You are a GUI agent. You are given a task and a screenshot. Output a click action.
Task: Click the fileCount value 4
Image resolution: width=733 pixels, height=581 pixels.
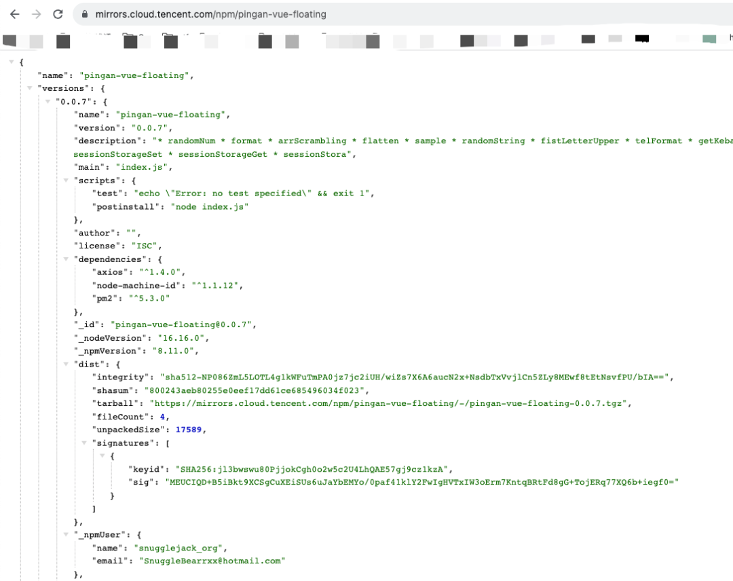162,417
